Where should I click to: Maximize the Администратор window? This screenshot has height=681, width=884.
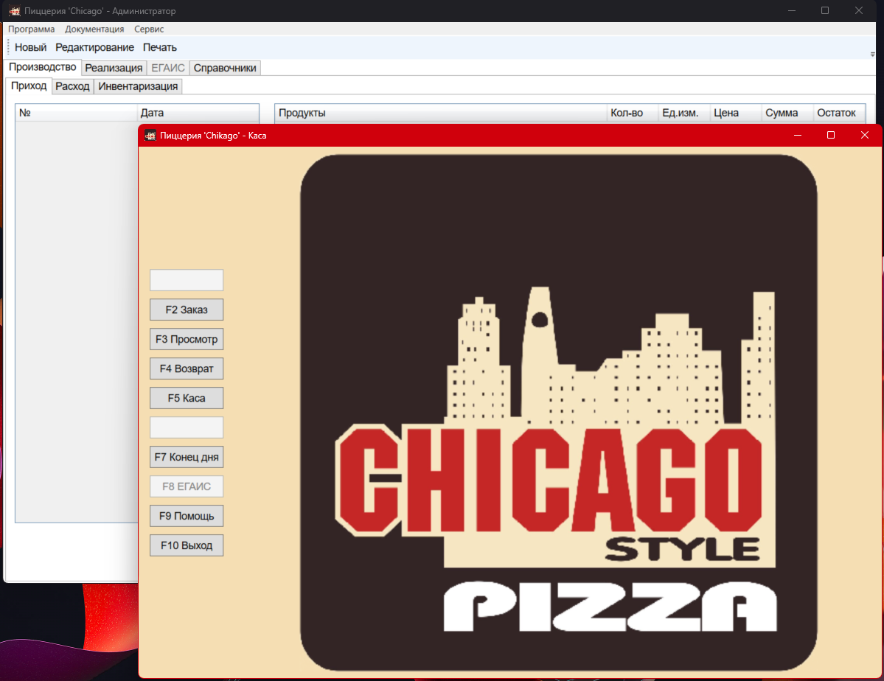[x=825, y=11]
